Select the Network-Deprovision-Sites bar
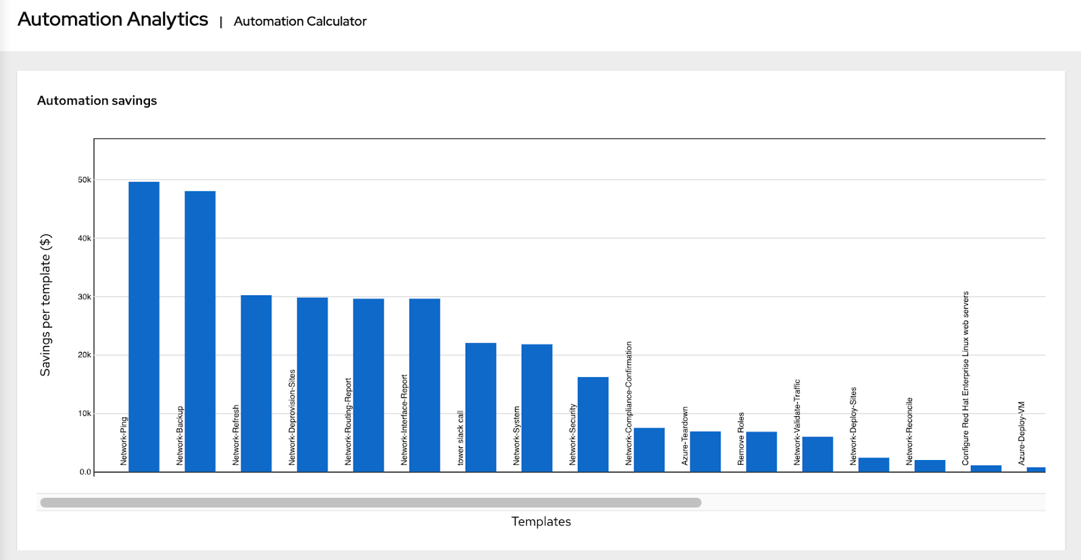The image size is (1081, 560). pyautogui.click(x=312, y=385)
